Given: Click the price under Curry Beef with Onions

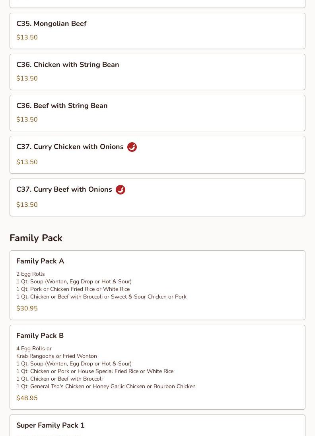Looking at the screenshot, I should [27, 205].
